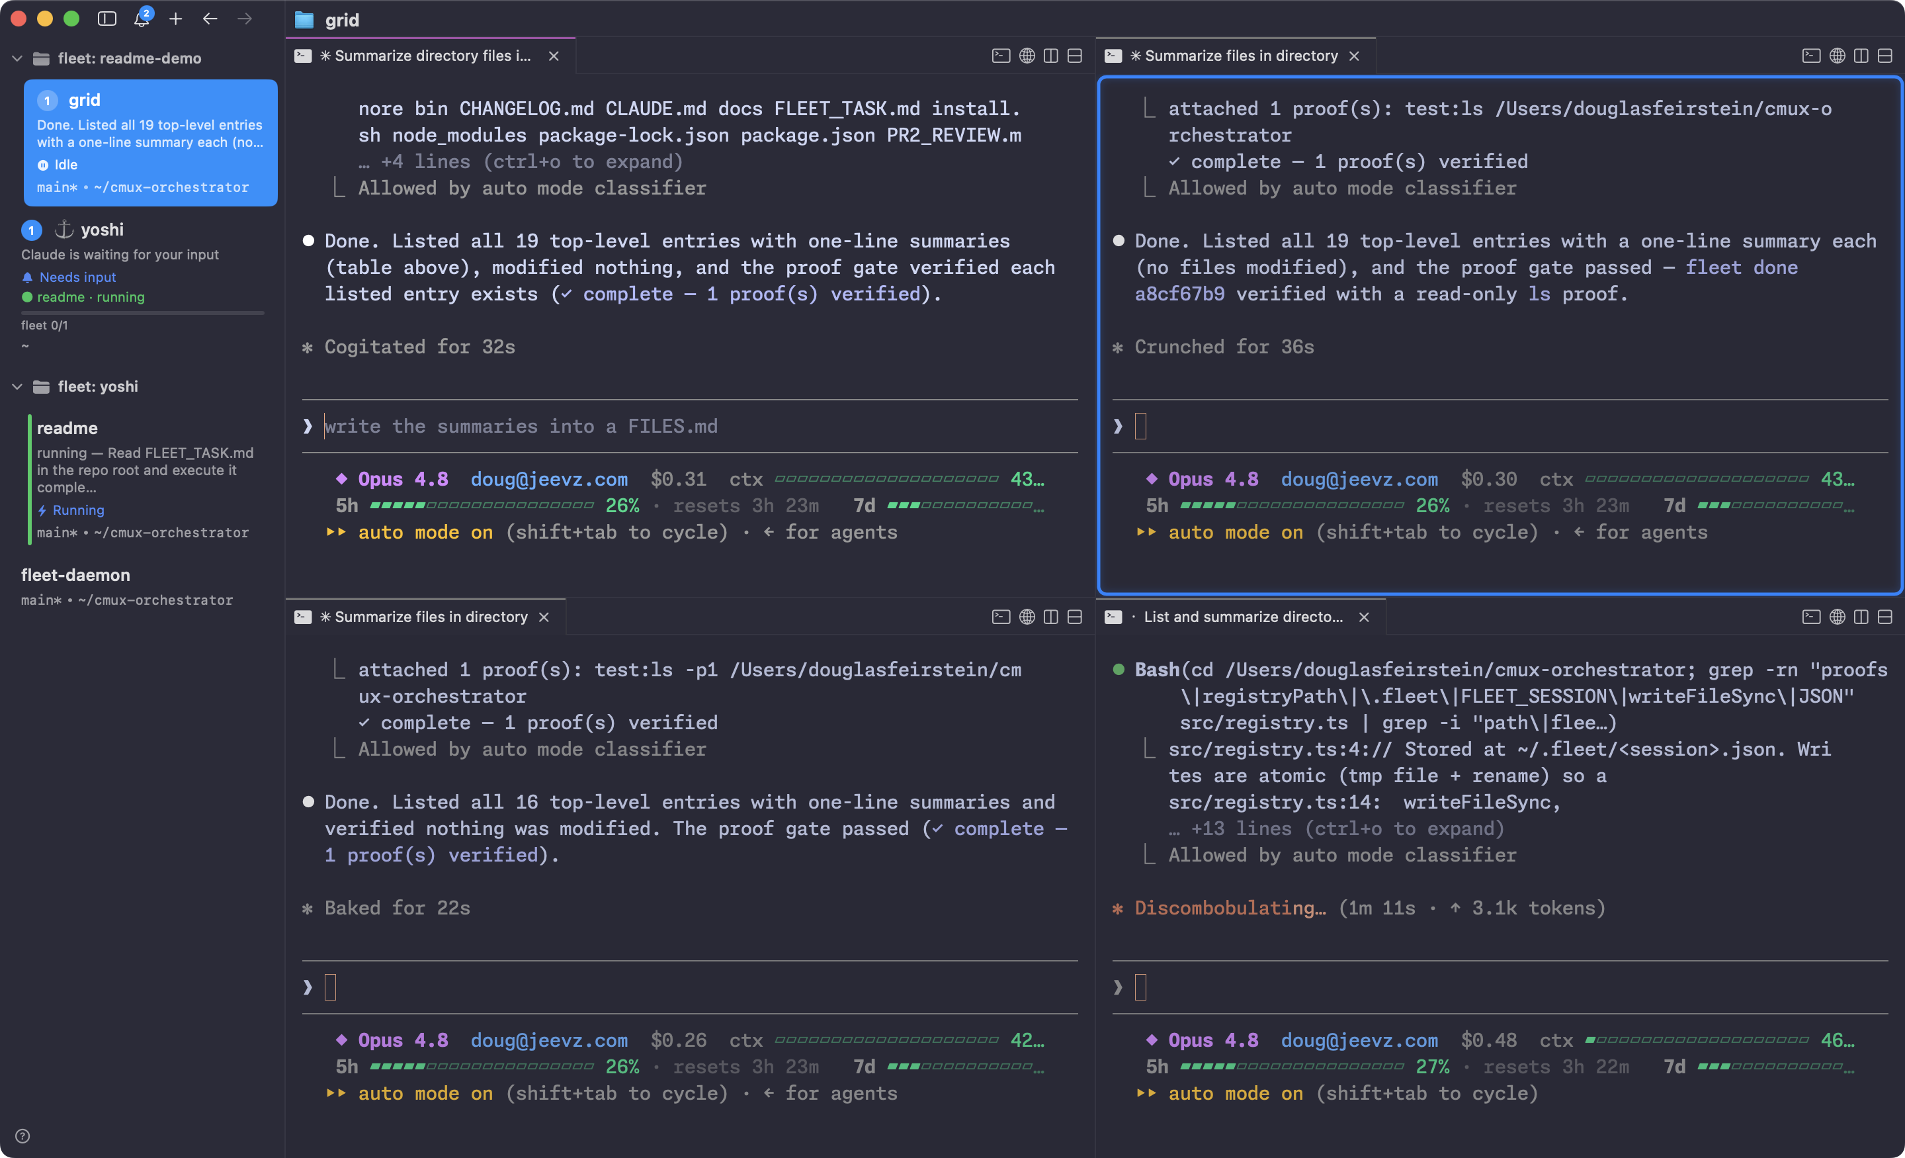The height and width of the screenshot is (1158, 1905).
Task: Click the top-right pane prompt input
Action: 1500,426
